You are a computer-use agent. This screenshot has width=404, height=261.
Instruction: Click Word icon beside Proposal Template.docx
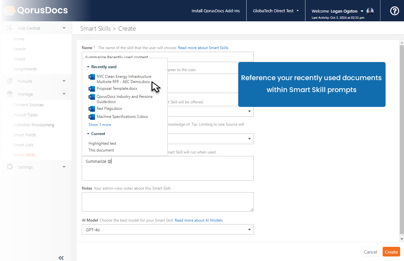[x=91, y=89]
